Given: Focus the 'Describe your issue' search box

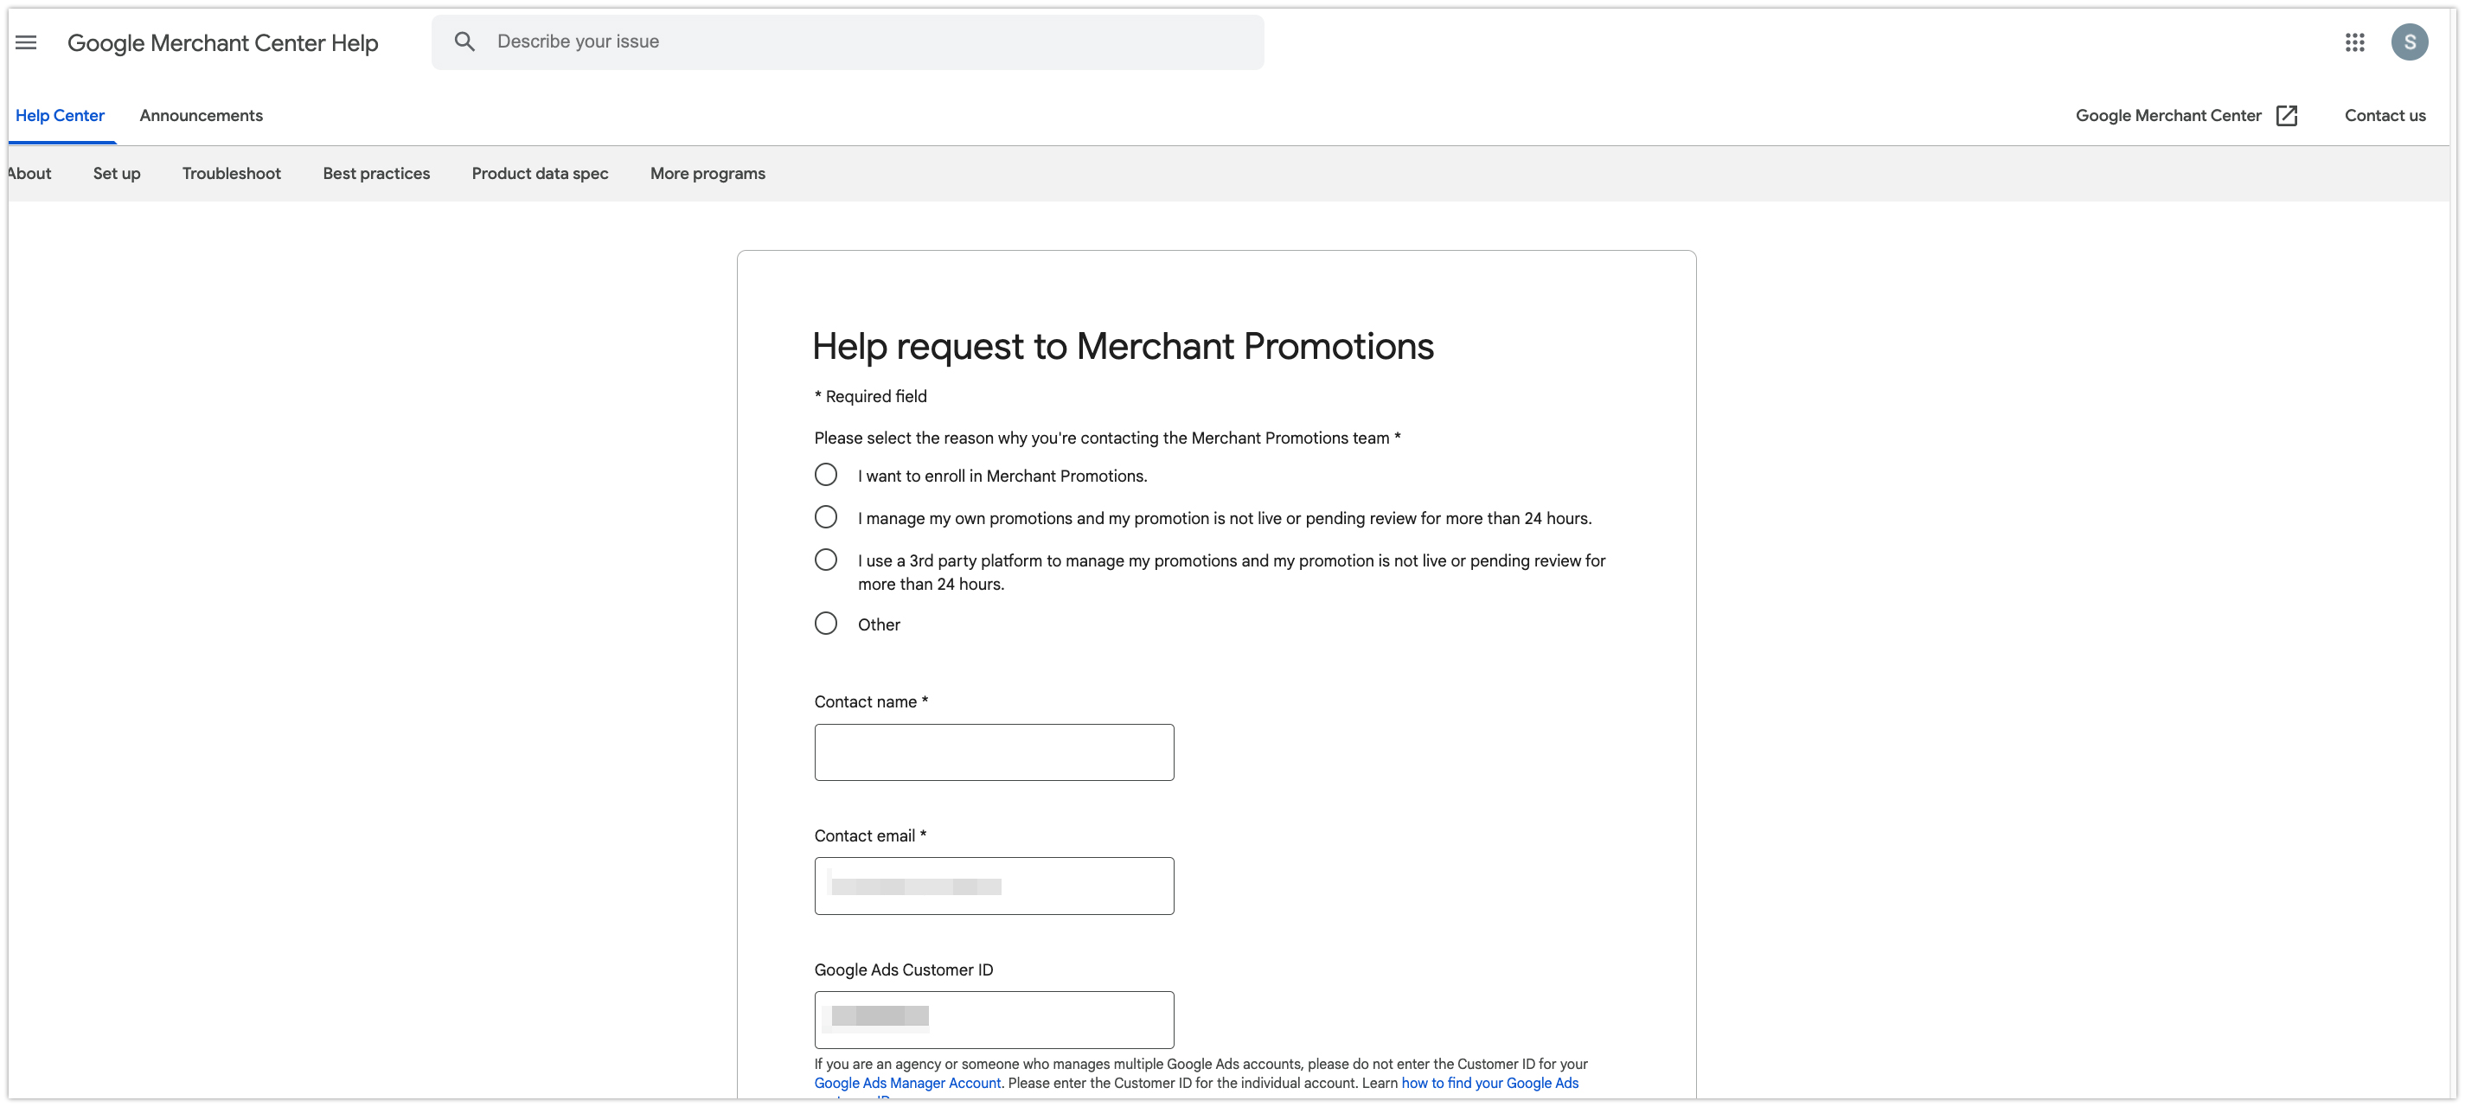Looking at the screenshot, I should point(848,42).
